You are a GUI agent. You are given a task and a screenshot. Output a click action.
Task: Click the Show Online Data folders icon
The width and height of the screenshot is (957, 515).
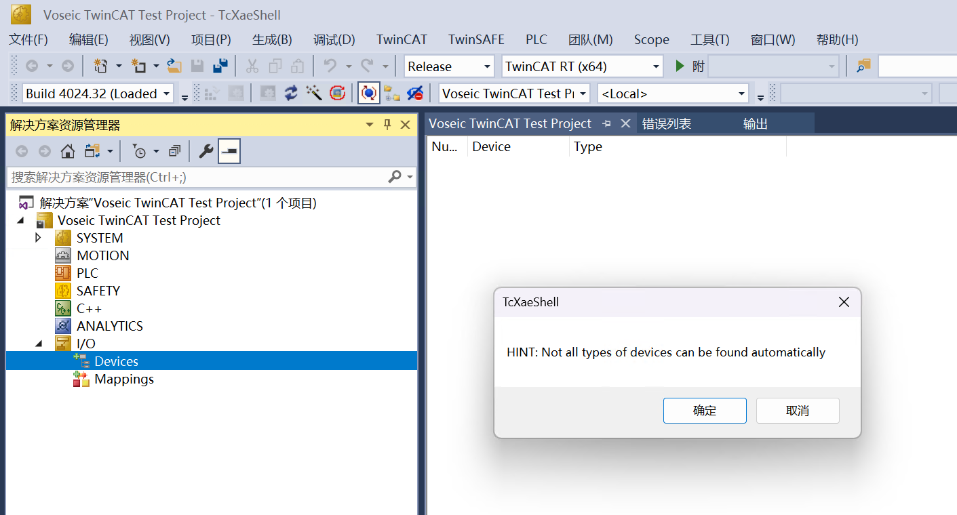[392, 93]
